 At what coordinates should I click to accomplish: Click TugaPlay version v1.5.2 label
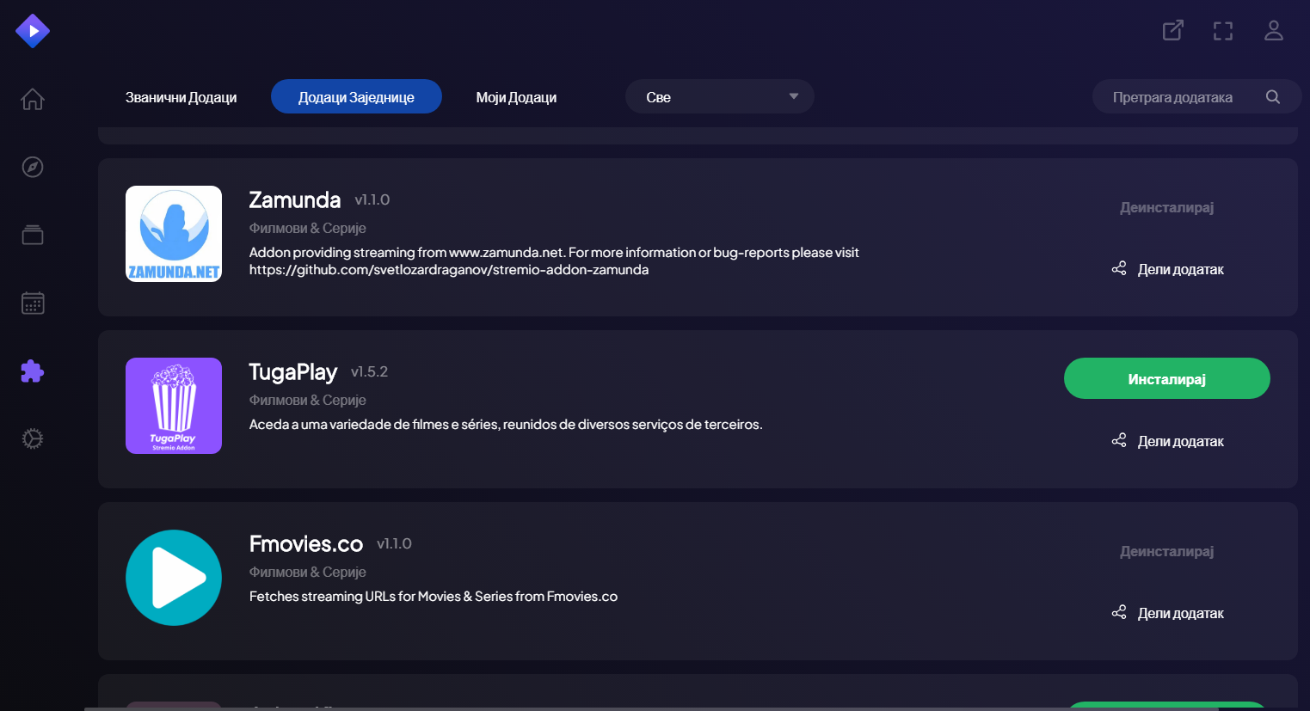tap(370, 371)
